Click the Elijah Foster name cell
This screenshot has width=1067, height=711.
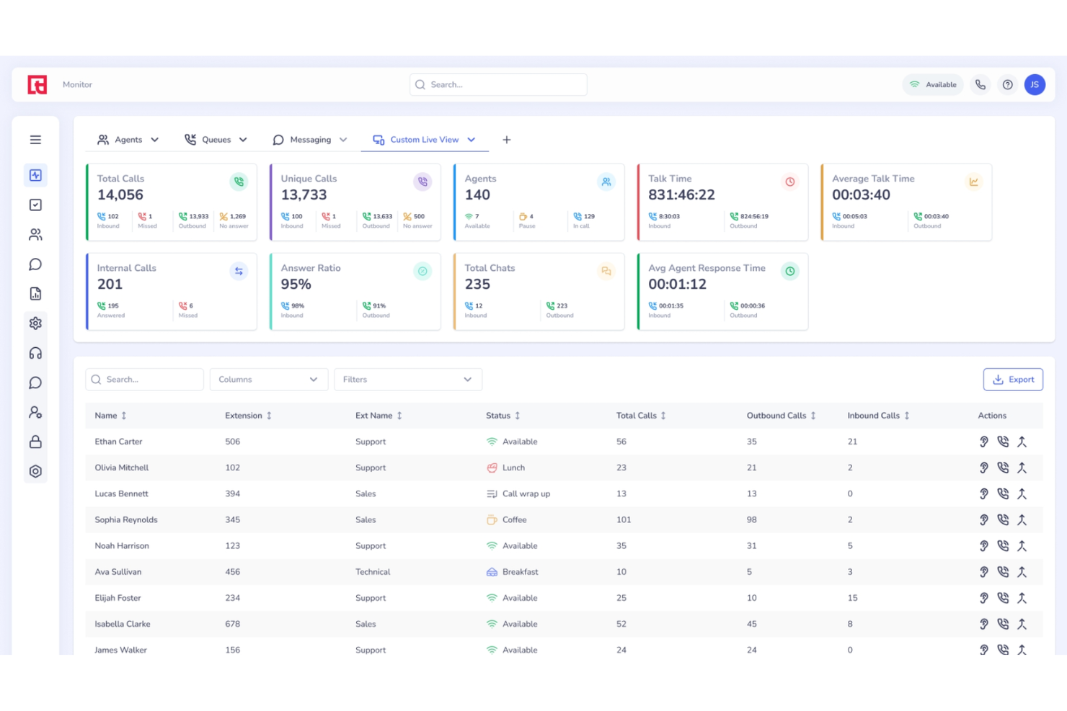[118, 598]
